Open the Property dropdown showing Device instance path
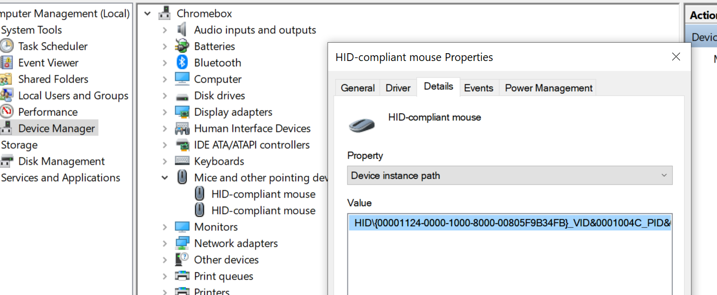This screenshot has width=717, height=295. tap(509, 176)
